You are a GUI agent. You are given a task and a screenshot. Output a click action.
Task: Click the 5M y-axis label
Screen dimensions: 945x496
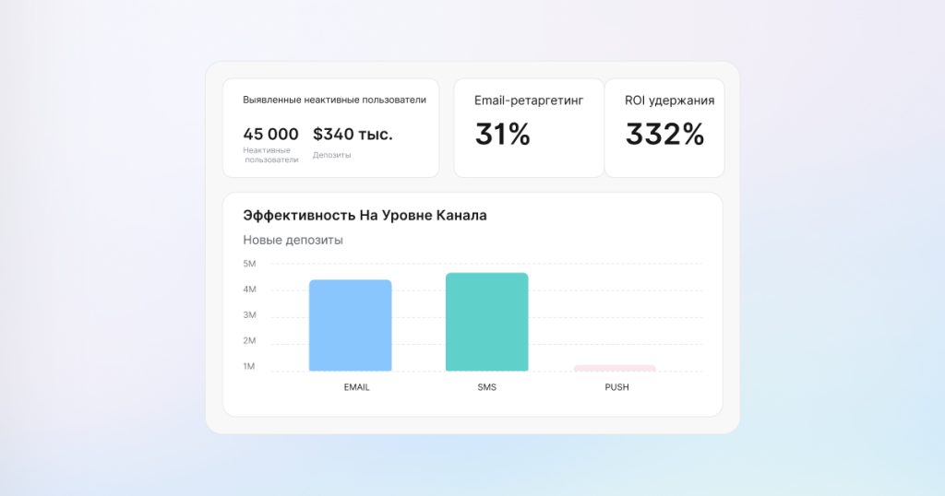(249, 264)
